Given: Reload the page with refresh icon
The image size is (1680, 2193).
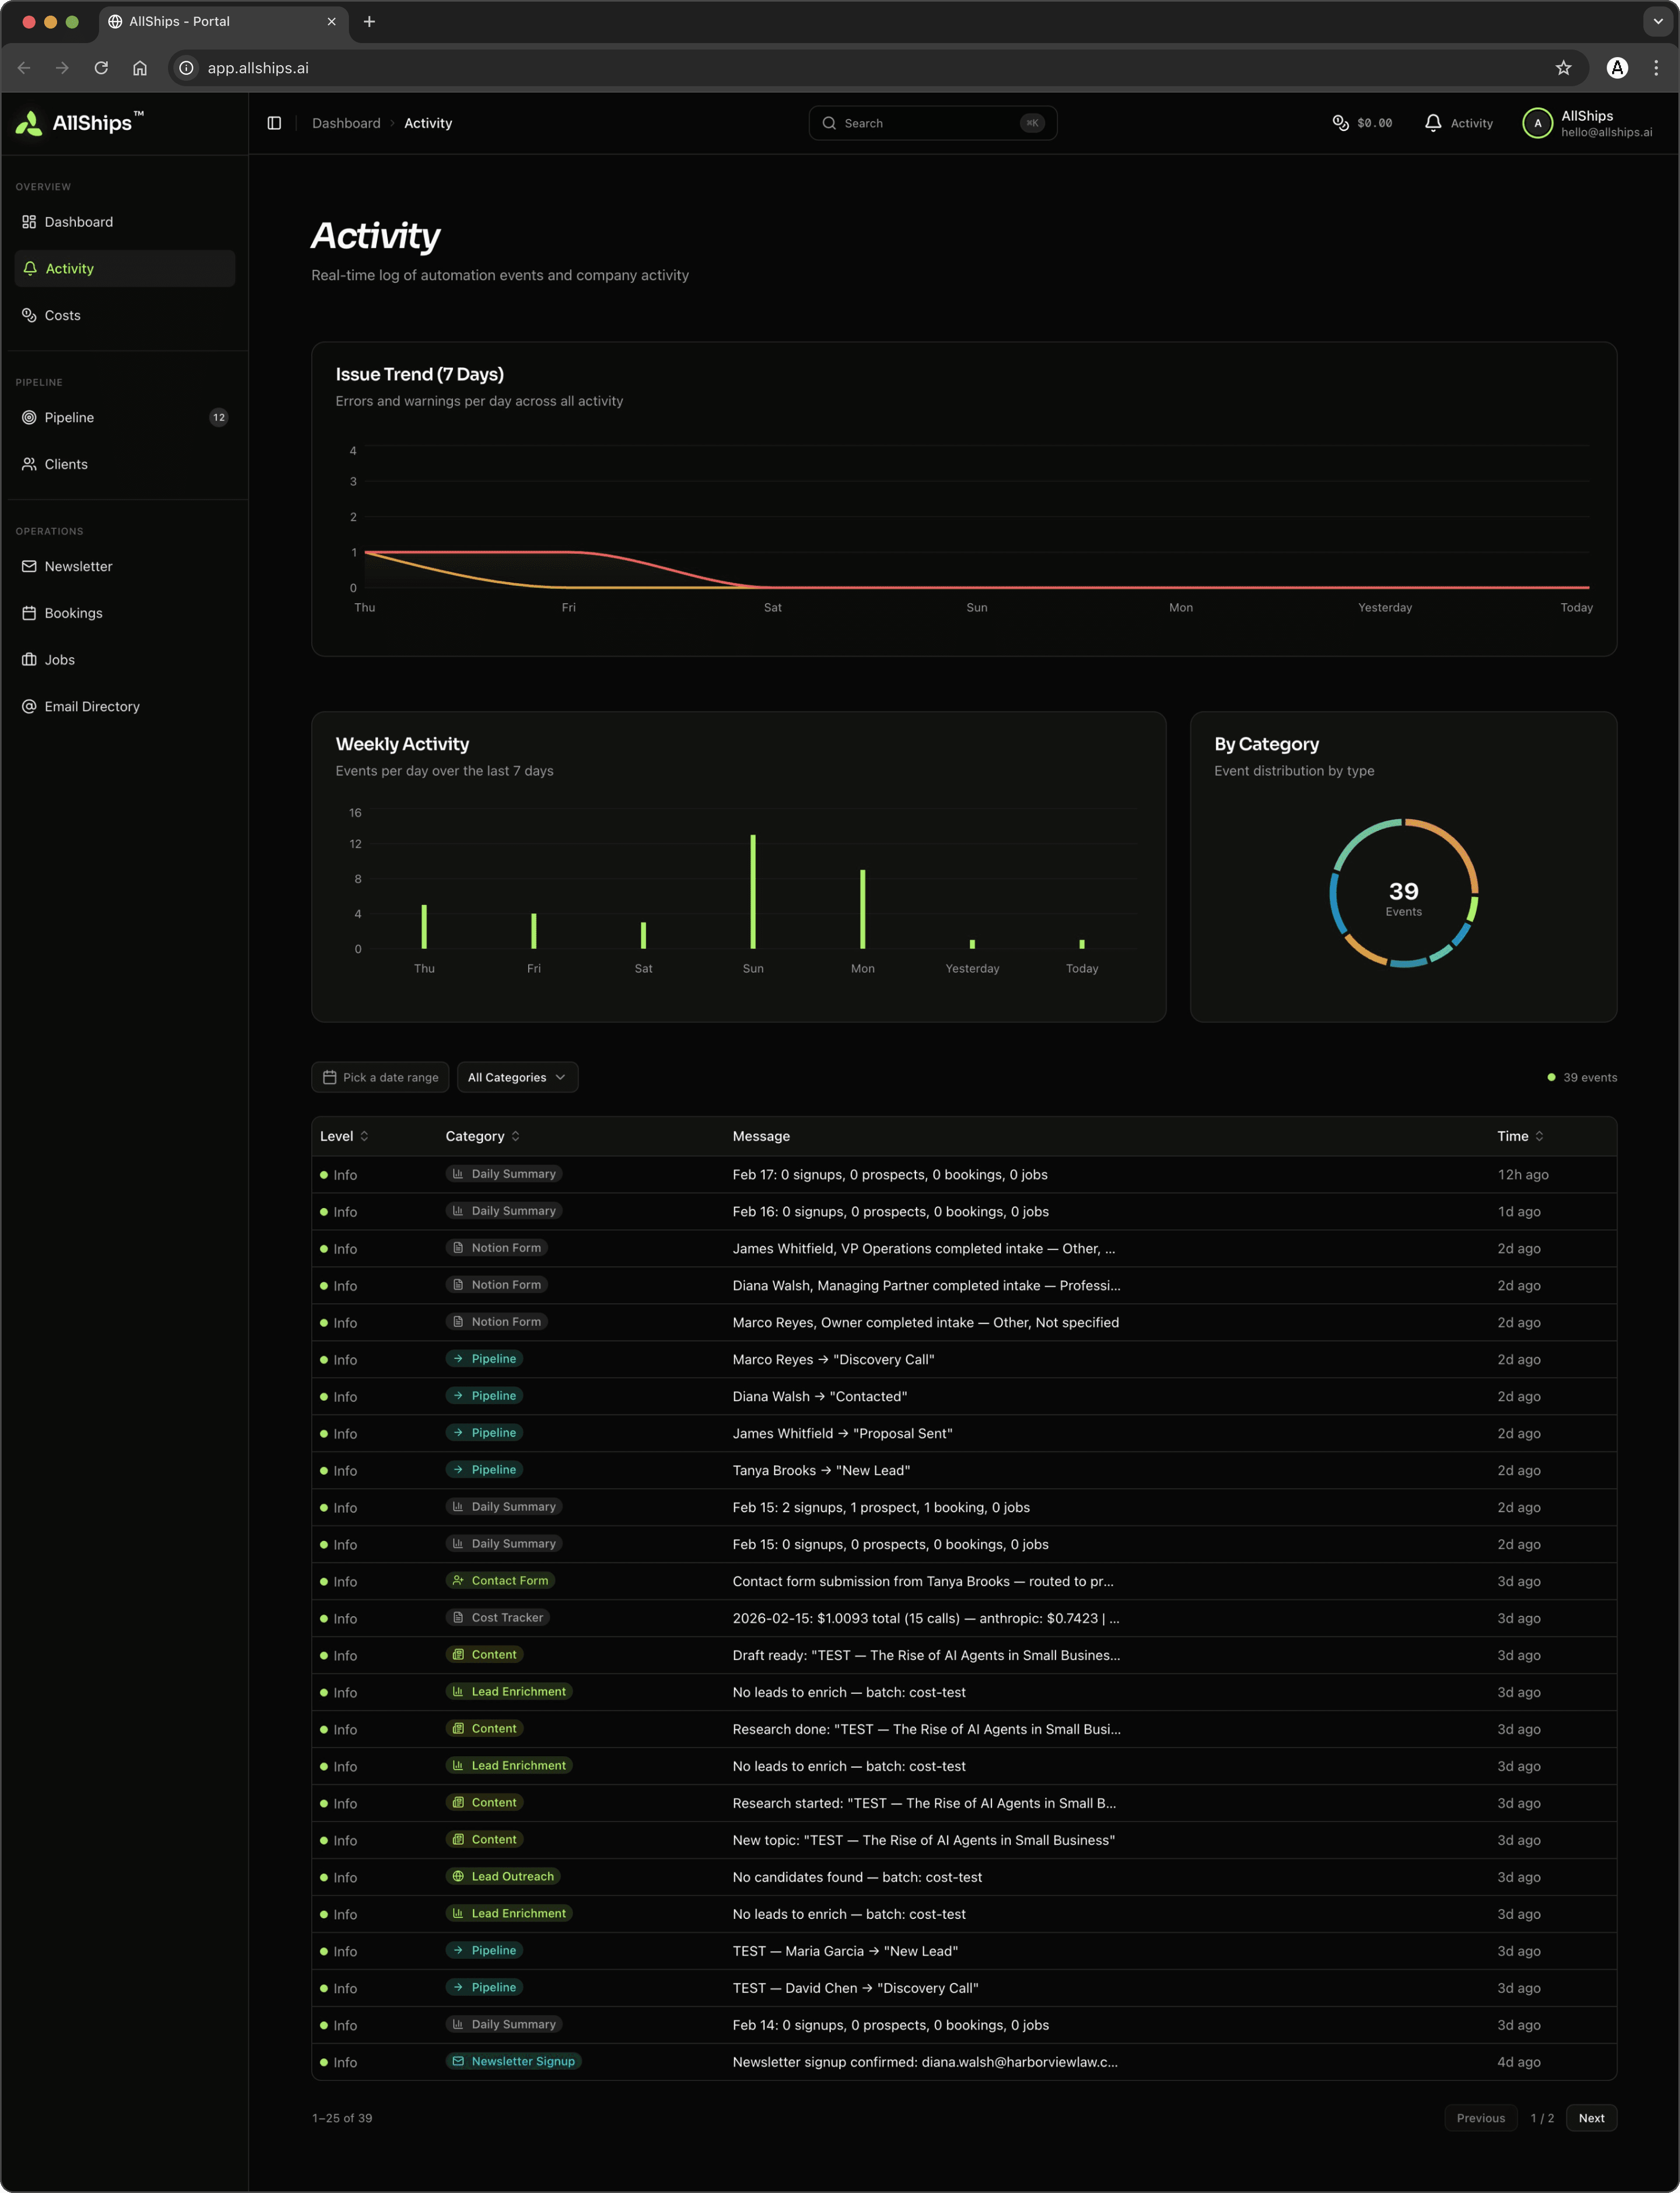Looking at the screenshot, I should point(101,68).
